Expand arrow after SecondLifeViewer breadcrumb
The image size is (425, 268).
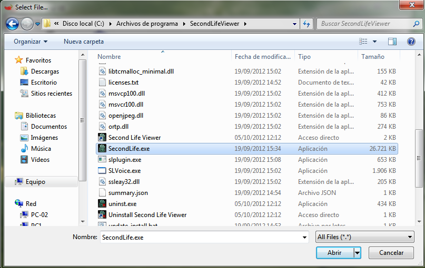[x=245, y=24]
